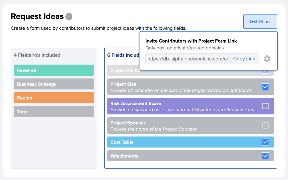Click the Business Strategy field card
Screen dimensions: 288x180
54,84
